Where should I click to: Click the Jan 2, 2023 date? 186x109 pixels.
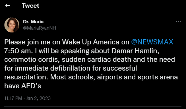pyautogui.click(x=38, y=98)
